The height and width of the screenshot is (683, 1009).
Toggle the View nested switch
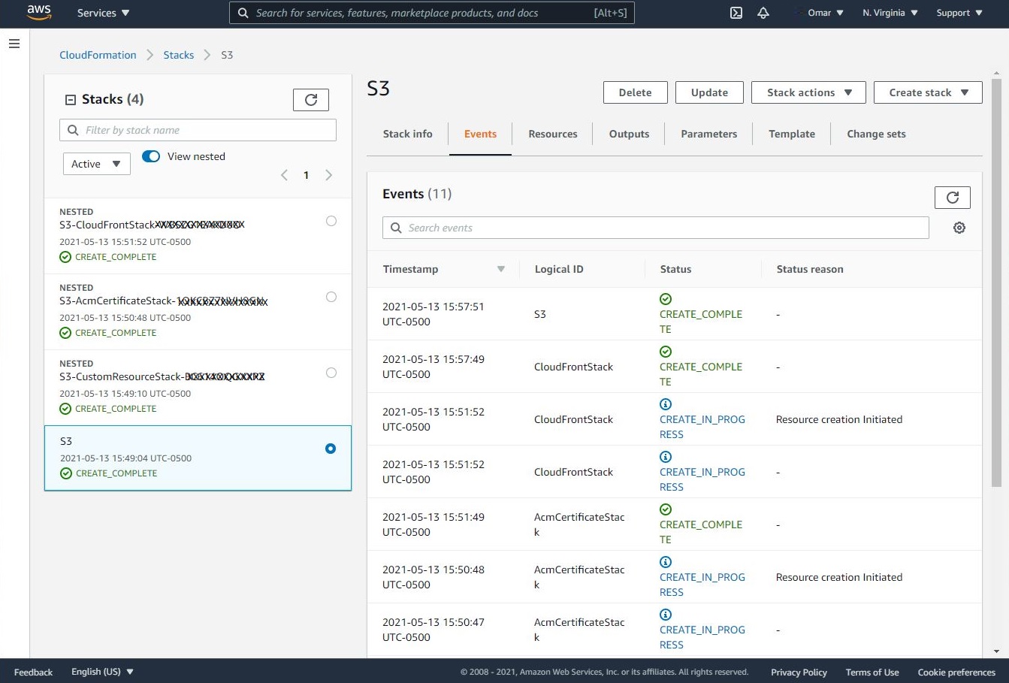[151, 156]
